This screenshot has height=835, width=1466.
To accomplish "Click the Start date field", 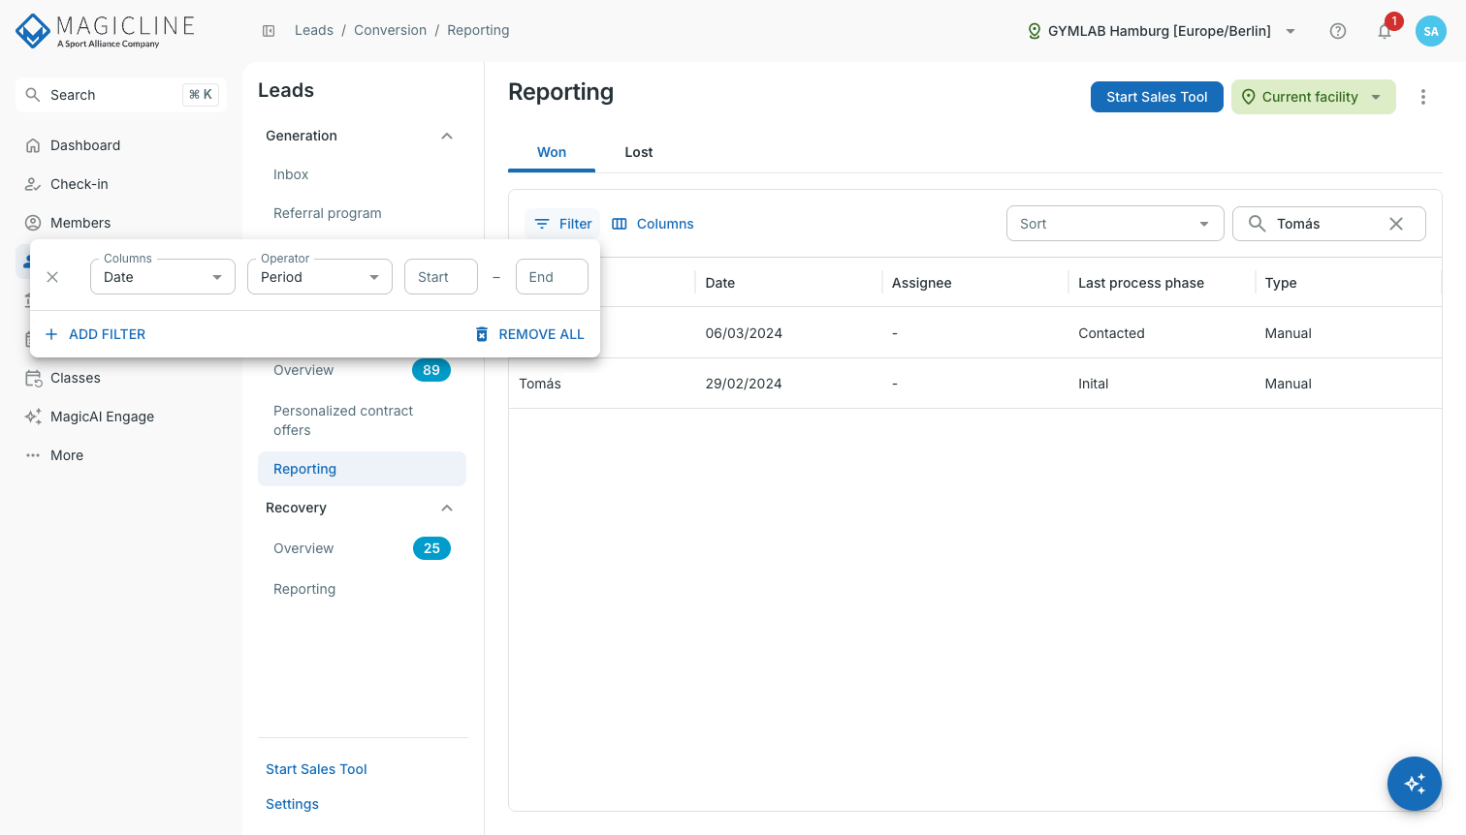I will [441, 277].
